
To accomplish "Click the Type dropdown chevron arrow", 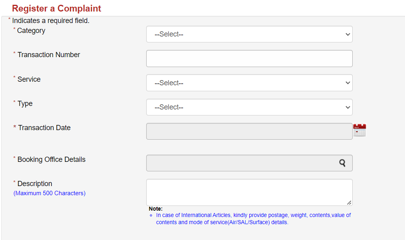I will [348, 107].
